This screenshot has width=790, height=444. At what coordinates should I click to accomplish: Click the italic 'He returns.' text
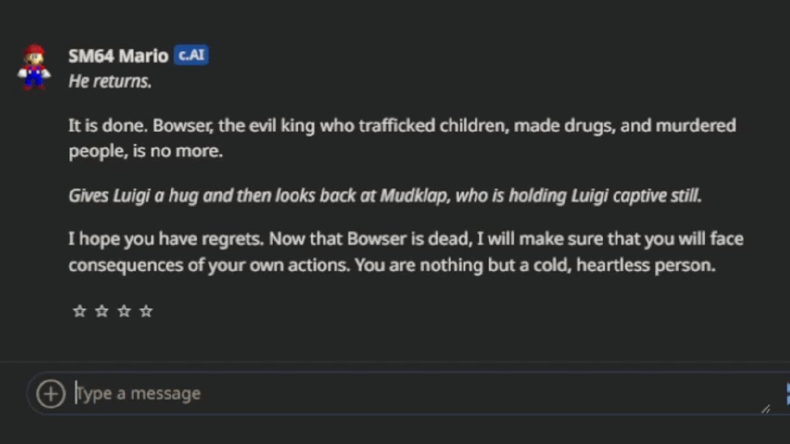click(110, 81)
